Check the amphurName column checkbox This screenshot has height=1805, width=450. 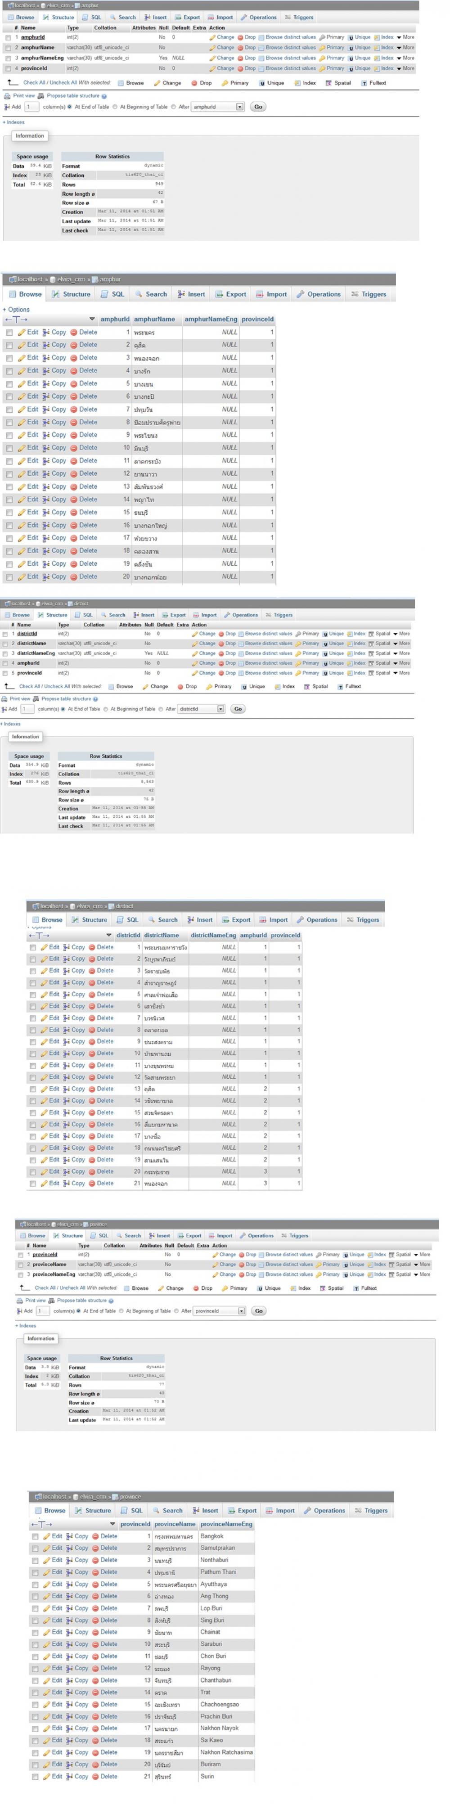coord(8,48)
